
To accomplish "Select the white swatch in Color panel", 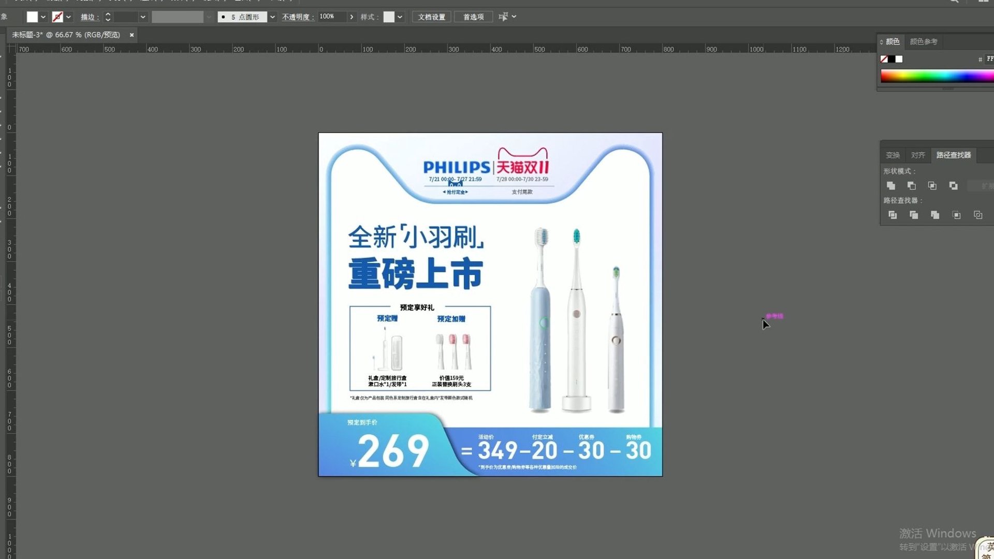I will (x=899, y=59).
